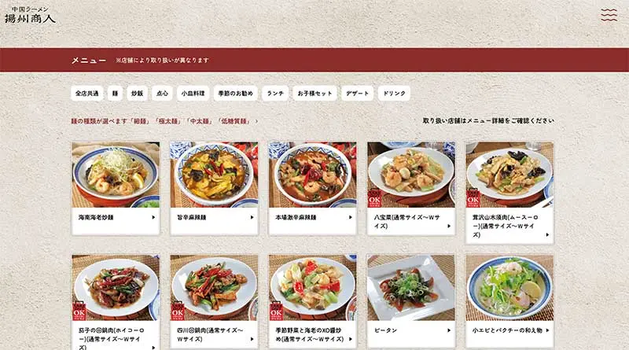
Task: Click the 揚州商人 logo
Action: (x=30, y=15)
